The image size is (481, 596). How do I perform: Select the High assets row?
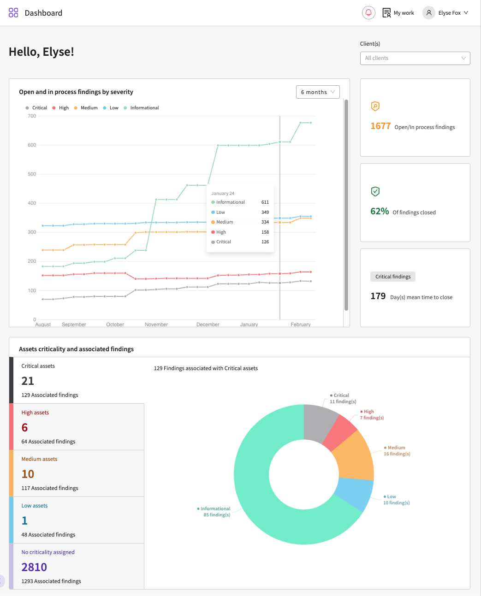pyautogui.click(x=77, y=427)
